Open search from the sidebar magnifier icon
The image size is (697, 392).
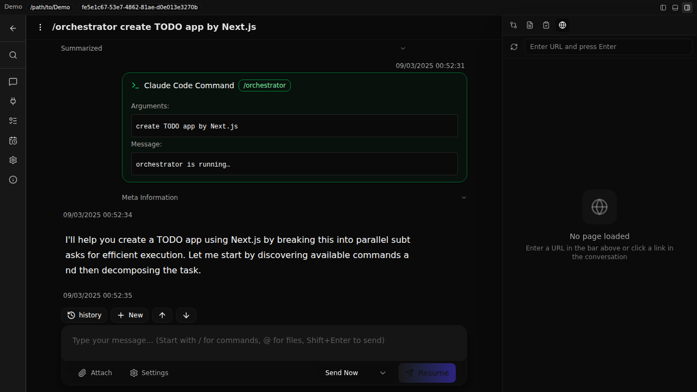tap(13, 55)
